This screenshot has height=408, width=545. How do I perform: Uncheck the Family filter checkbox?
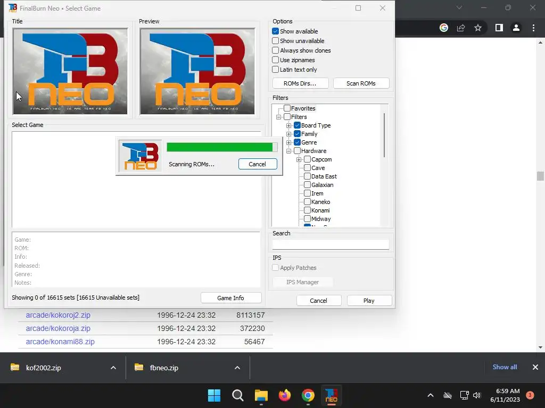[x=297, y=134]
